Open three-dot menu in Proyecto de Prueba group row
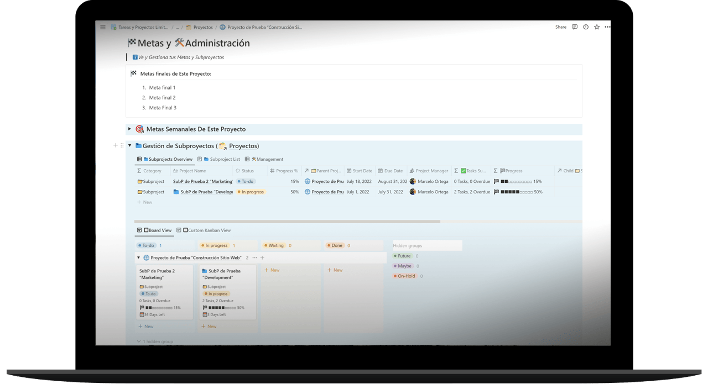Screen dimensions: 708x384 click(x=255, y=257)
